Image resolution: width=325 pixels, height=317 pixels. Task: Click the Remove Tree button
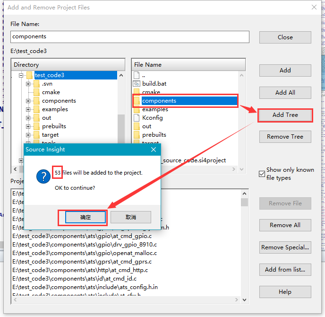tap(285, 137)
